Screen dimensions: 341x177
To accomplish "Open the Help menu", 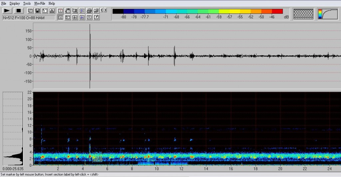I will point(52,3).
